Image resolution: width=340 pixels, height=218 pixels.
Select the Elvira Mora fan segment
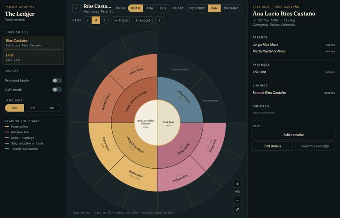coord(104,144)
